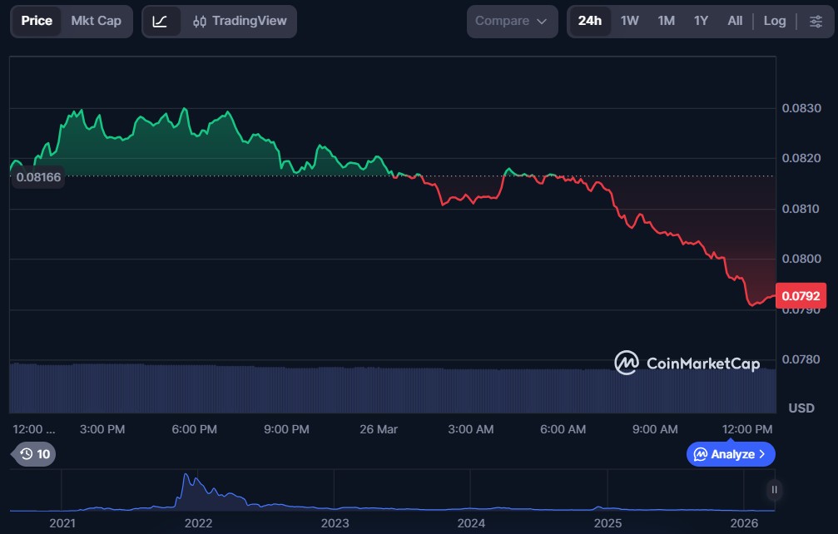The height and width of the screenshot is (534, 838).
Task: Open the Compare dropdown
Action: tap(512, 21)
